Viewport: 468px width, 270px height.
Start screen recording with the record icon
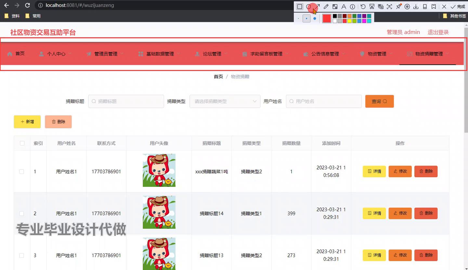[x=407, y=6]
